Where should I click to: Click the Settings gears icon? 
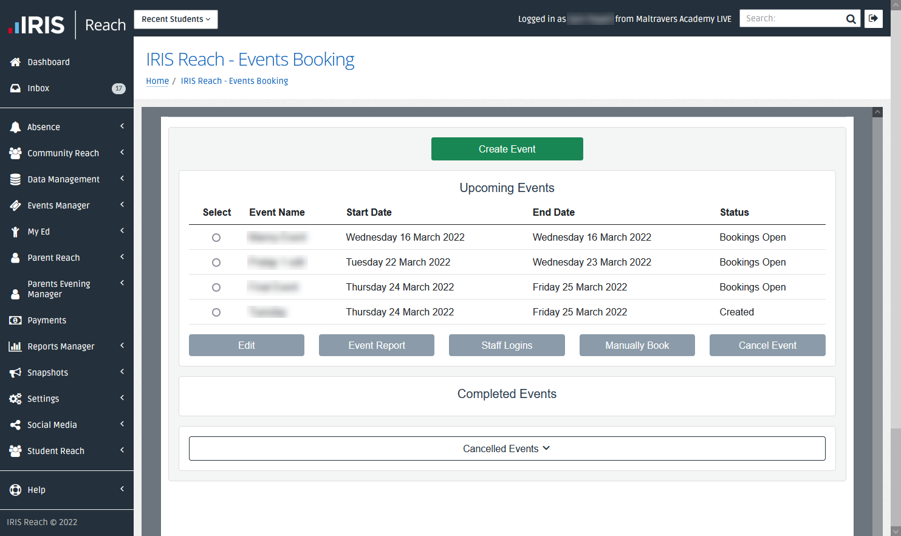15,399
